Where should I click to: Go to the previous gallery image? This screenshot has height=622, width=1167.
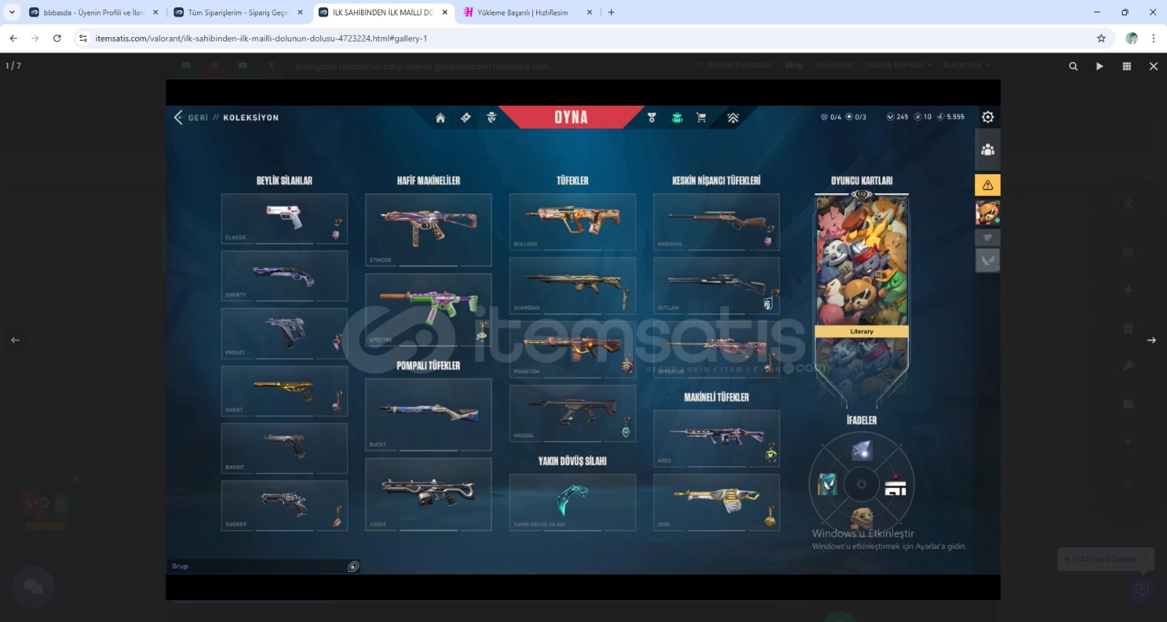click(x=15, y=340)
